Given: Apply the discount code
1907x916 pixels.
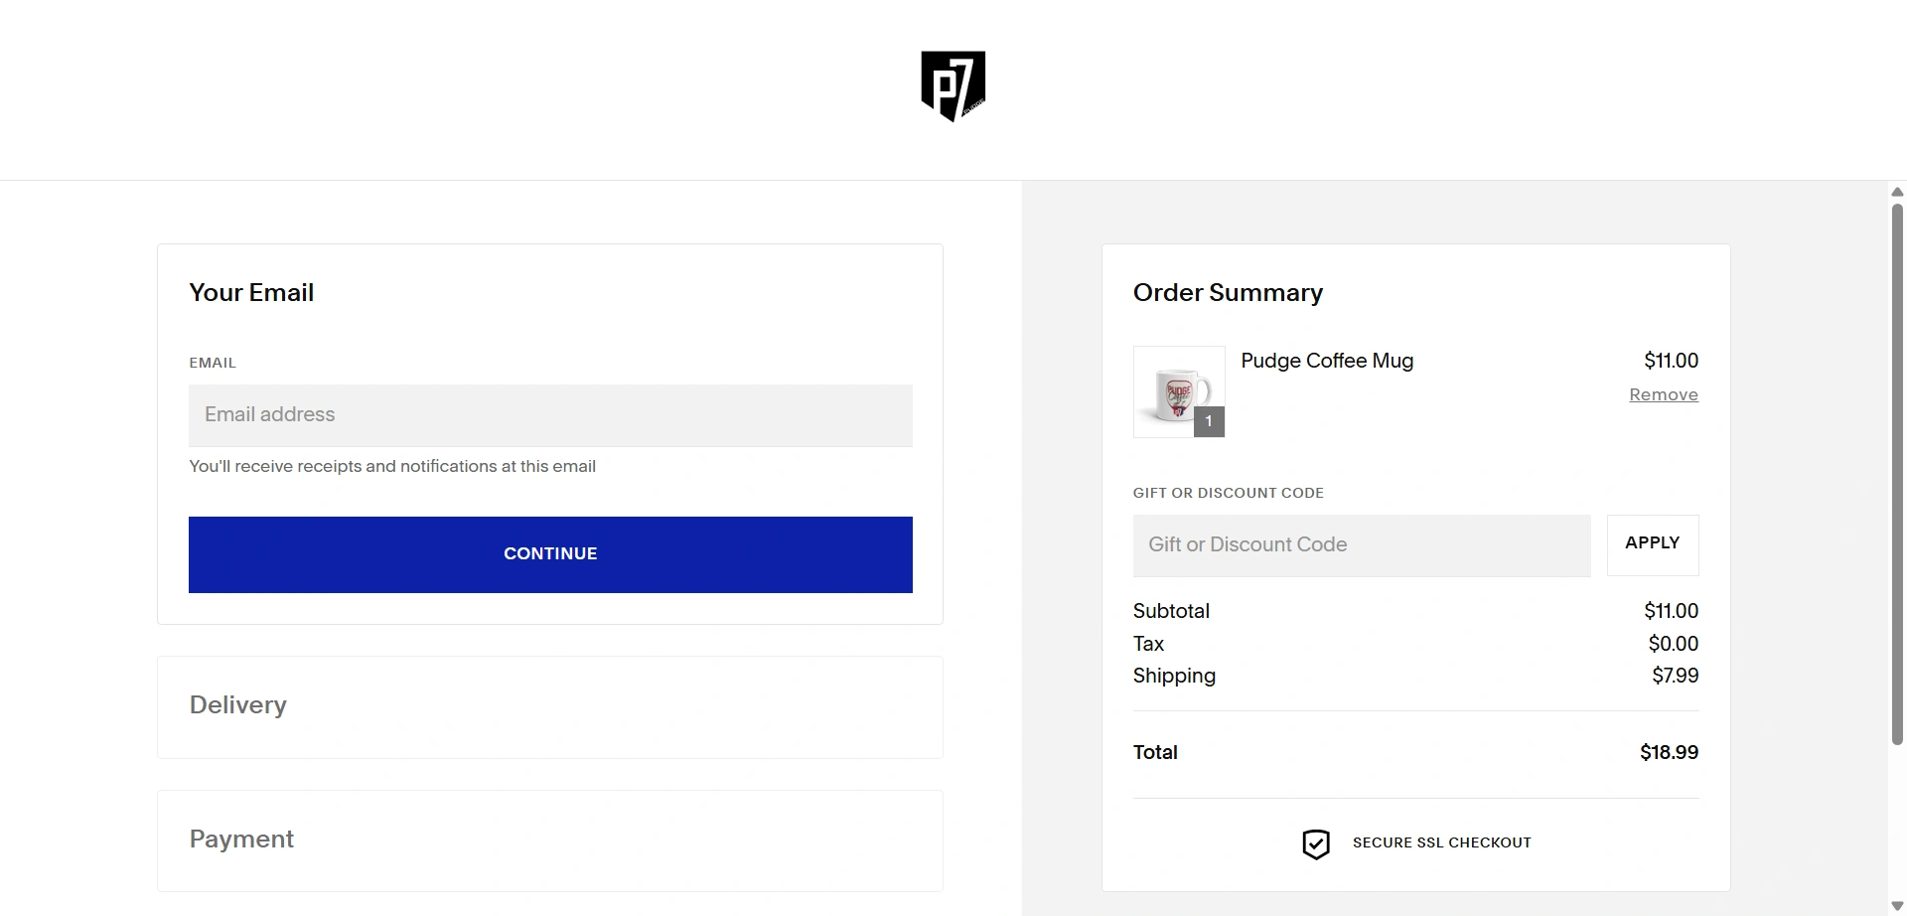Looking at the screenshot, I should tap(1652, 544).
